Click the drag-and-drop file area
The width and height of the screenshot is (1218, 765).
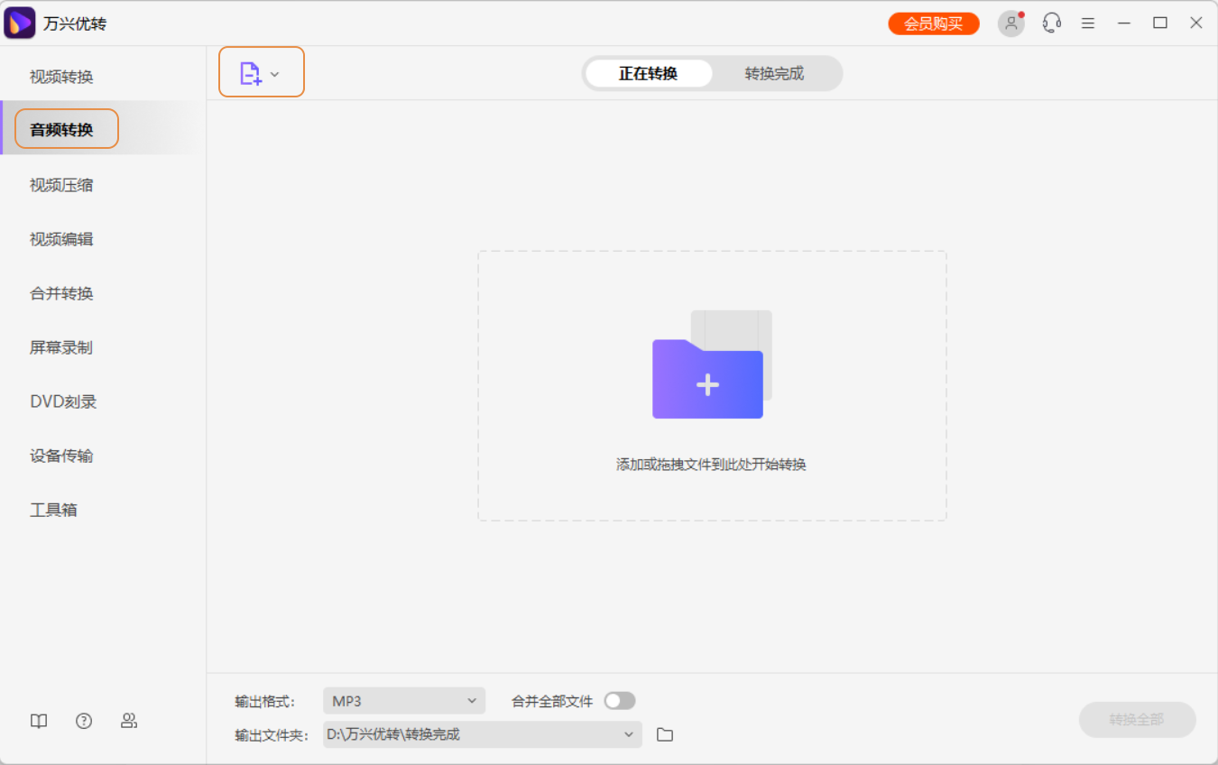(x=712, y=385)
